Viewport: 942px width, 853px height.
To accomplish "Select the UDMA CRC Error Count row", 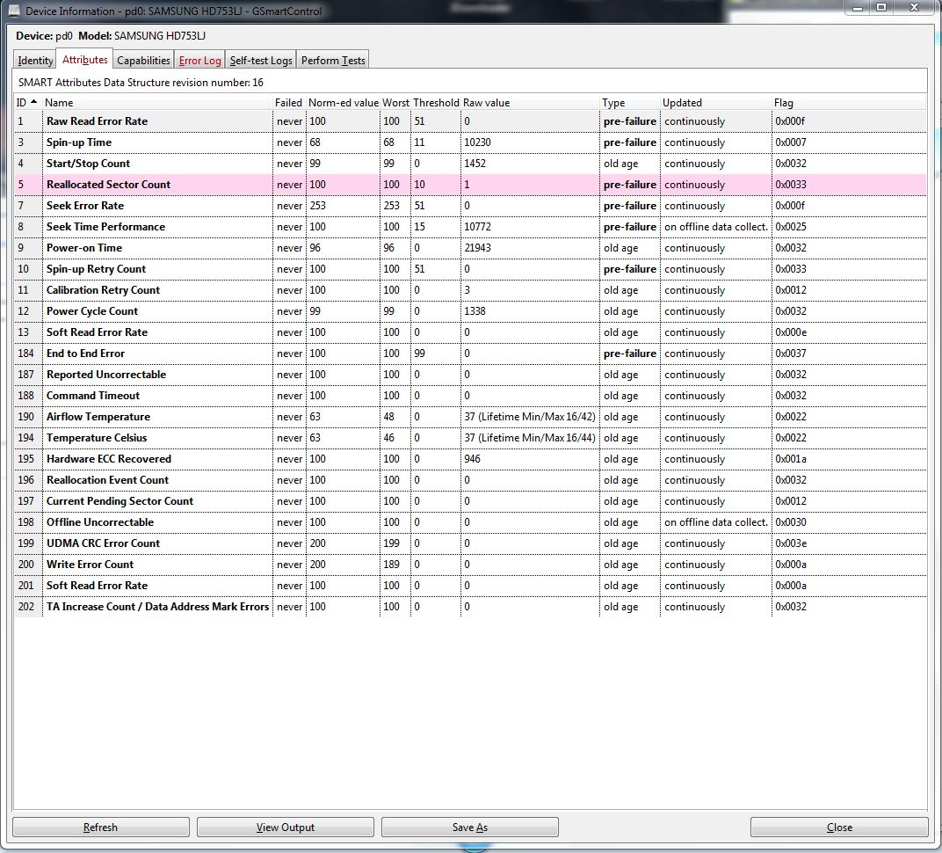I will point(470,543).
